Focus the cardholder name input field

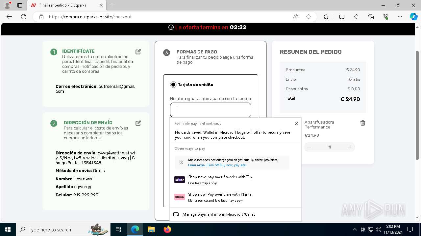[210, 110]
